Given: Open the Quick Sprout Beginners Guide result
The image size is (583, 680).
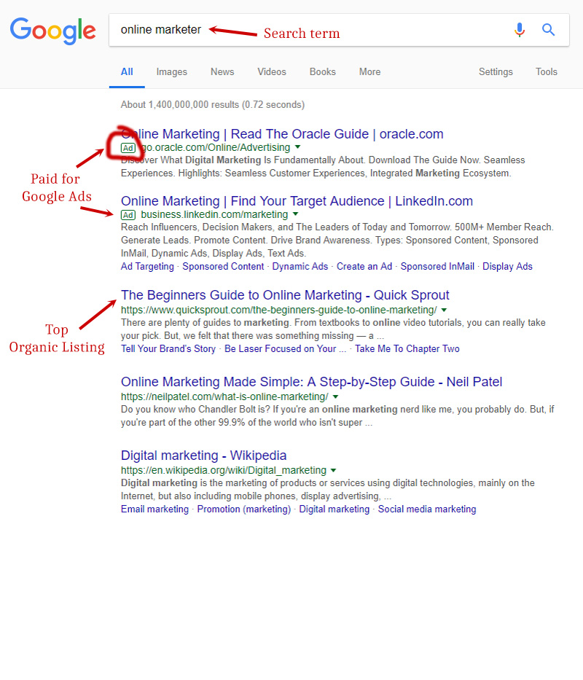Looking at the screenshot, I should (x=285, y=295).
